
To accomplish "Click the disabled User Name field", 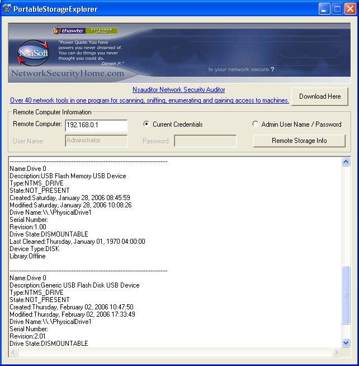I will click(x=96, y=141).
